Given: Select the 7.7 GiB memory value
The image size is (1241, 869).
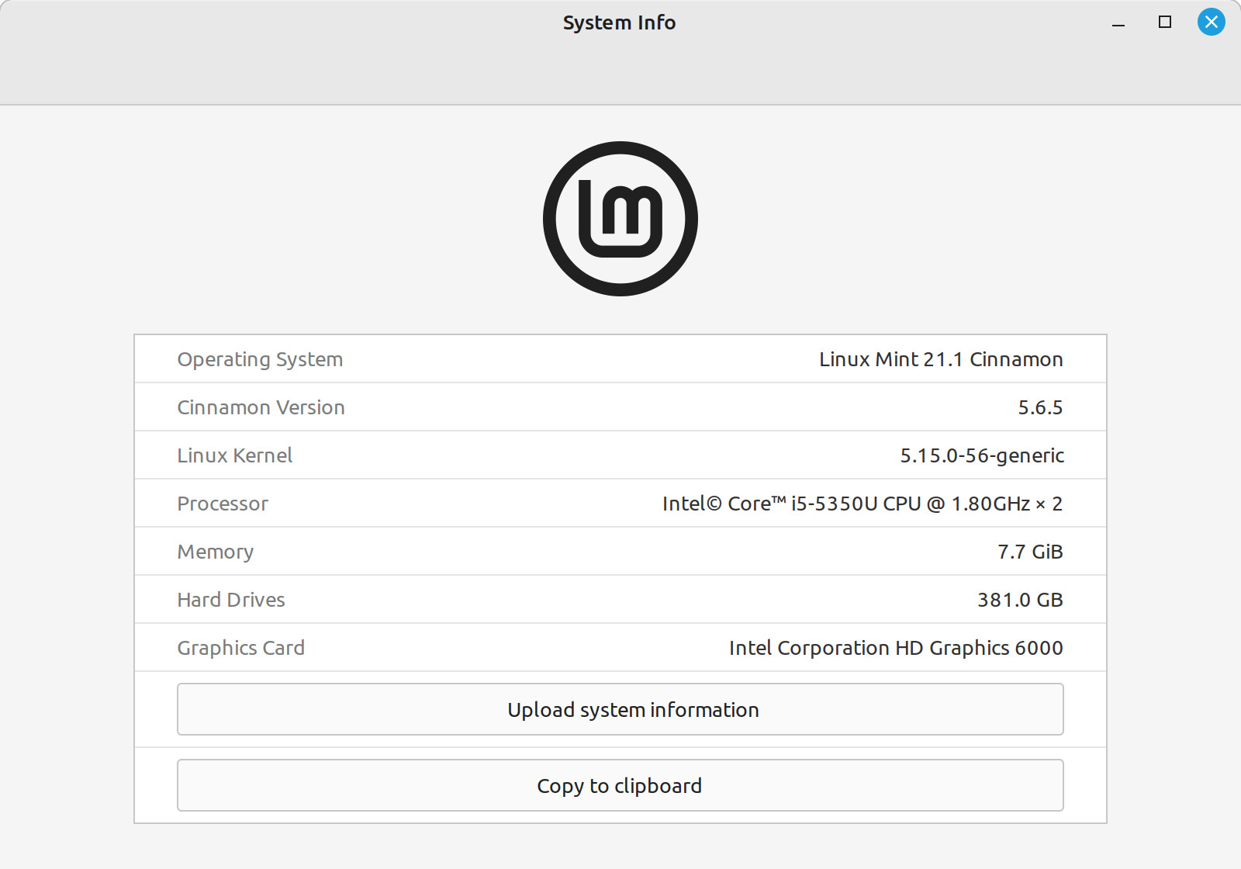Looking at the screenshot, I should click(x=1030, y=552).
